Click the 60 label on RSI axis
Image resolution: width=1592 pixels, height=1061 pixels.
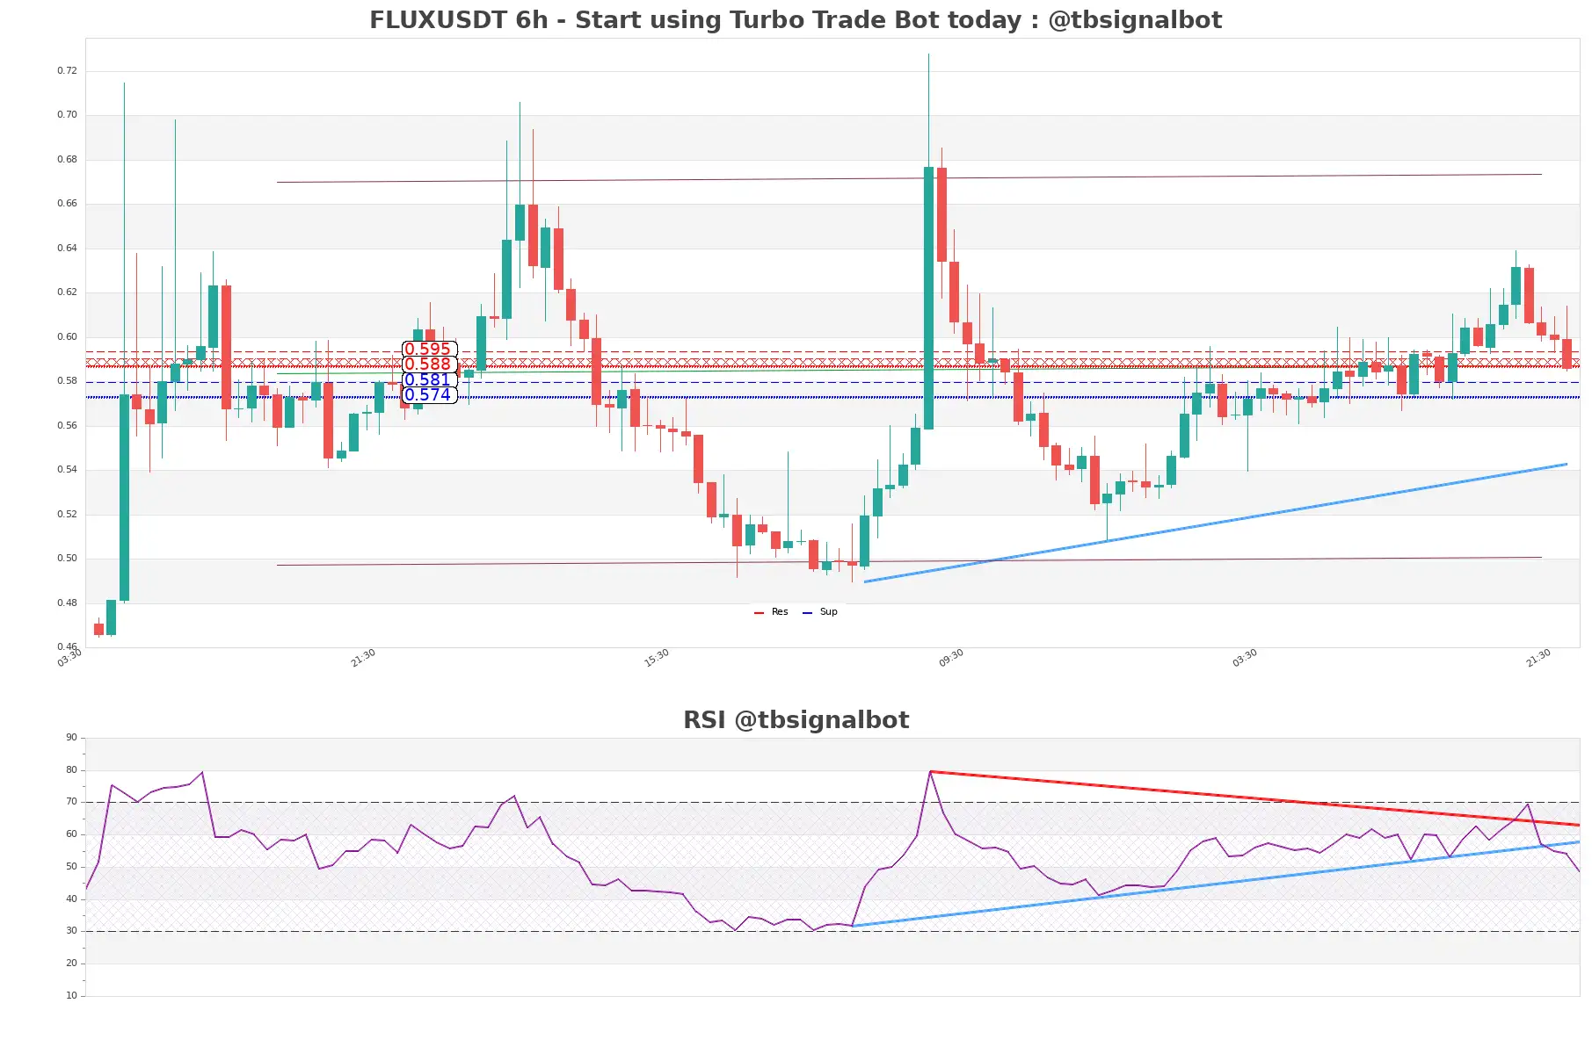71,834
